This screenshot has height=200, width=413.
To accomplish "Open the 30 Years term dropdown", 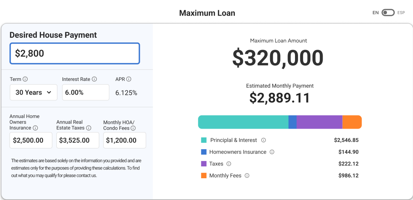I will pyautogui.click(x=34, y=92).
